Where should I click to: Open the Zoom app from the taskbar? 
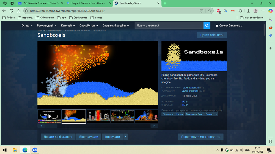click(x=35, y=150)
